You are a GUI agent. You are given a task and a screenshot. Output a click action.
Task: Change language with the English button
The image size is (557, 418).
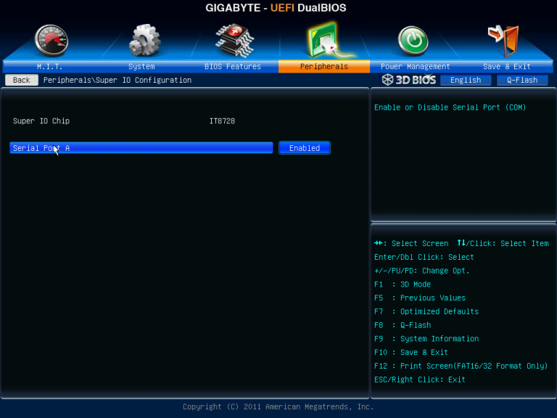click(466, 80)
